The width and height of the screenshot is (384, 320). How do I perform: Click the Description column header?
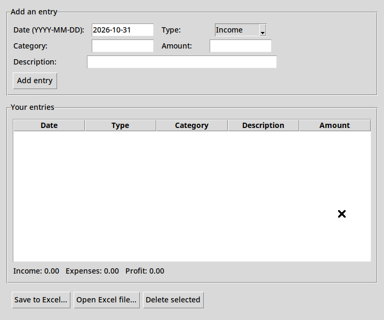point(263,125)
